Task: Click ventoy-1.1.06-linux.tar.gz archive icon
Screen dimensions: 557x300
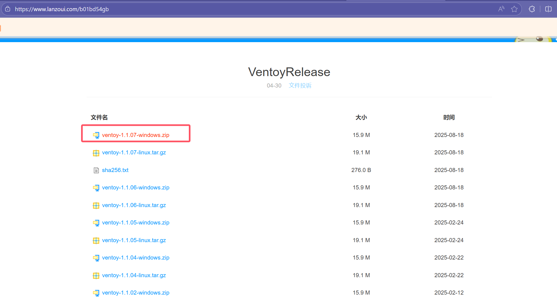Action: pos(96,205)
